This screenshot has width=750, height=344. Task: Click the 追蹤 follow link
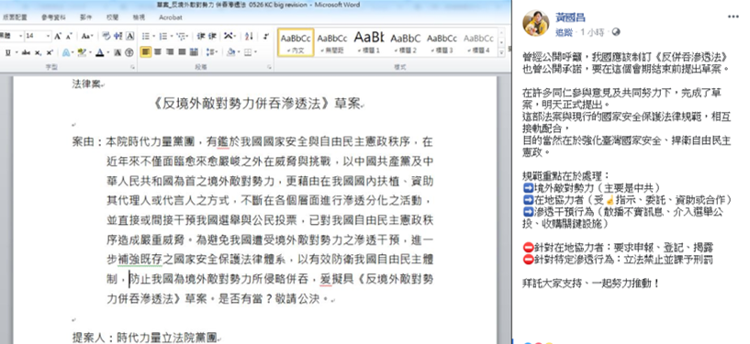[x=563, y=32]
